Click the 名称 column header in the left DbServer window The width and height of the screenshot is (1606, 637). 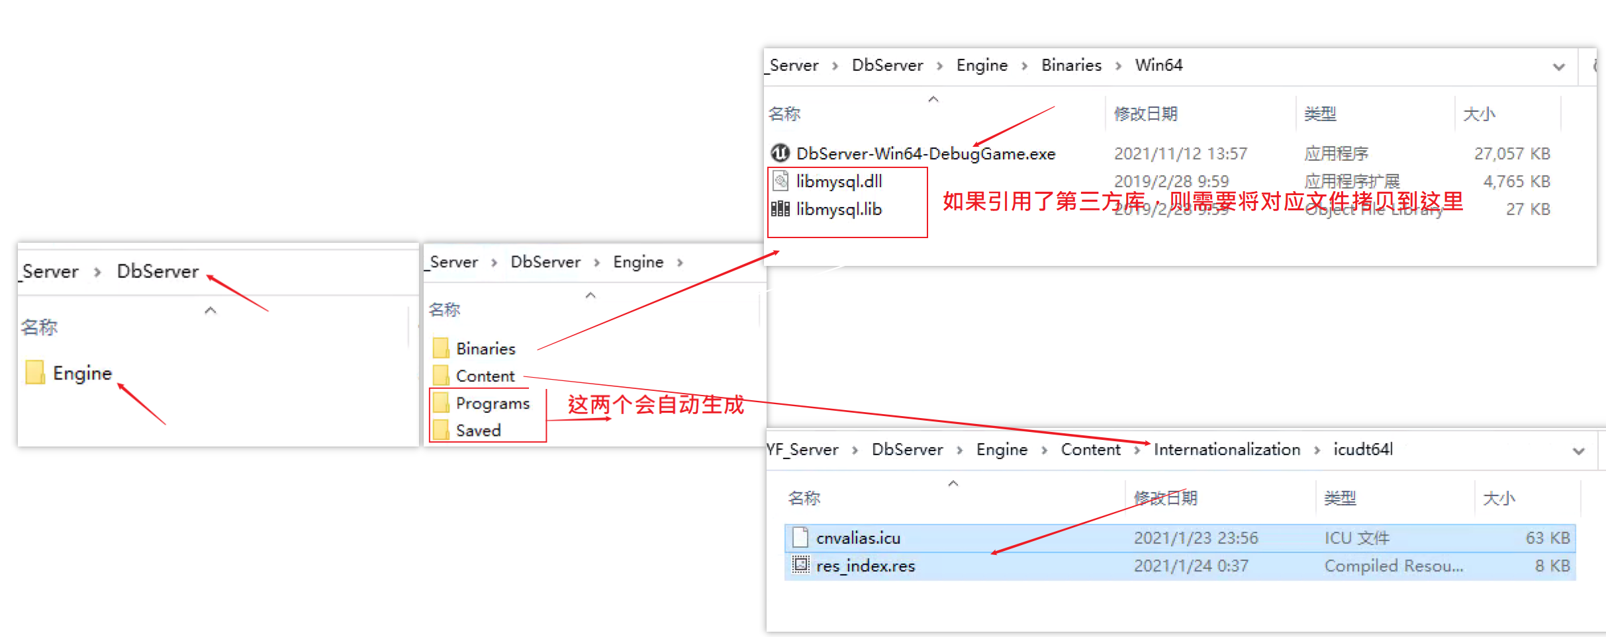(x=39, y=327)
